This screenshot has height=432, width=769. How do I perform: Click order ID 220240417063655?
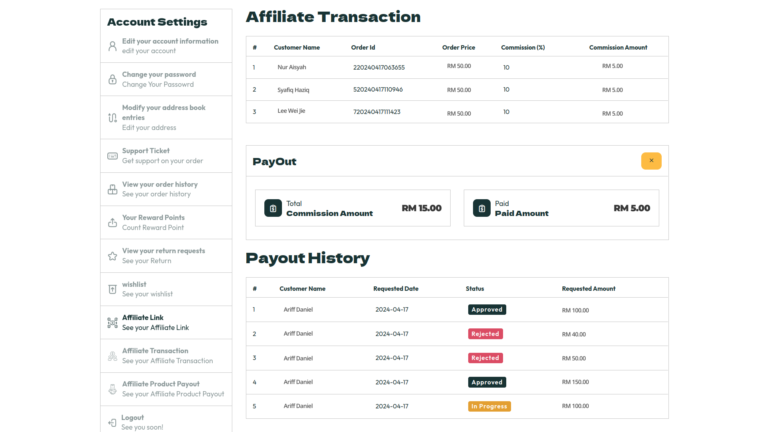(x=379, y=68)
